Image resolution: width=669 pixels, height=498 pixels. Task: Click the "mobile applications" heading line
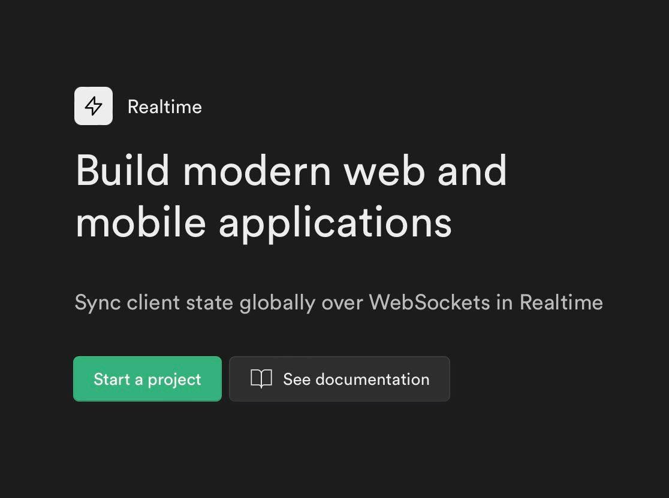pos(264,223)
